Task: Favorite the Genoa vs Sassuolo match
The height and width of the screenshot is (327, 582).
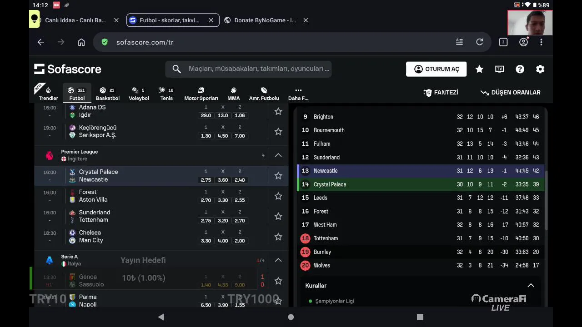Action: (x=278, y=281)
